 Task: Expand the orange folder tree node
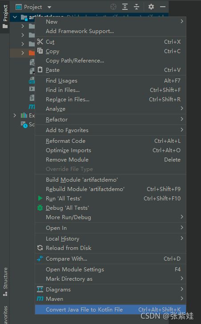23,53
